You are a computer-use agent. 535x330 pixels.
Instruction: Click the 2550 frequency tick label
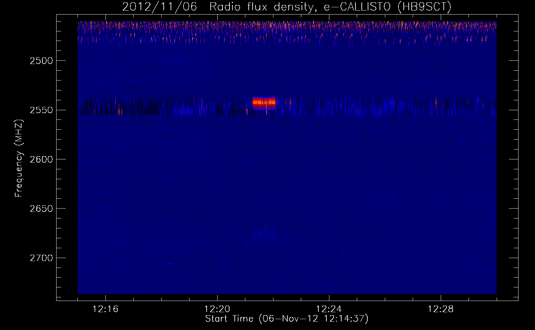click(x=41, y=110)
